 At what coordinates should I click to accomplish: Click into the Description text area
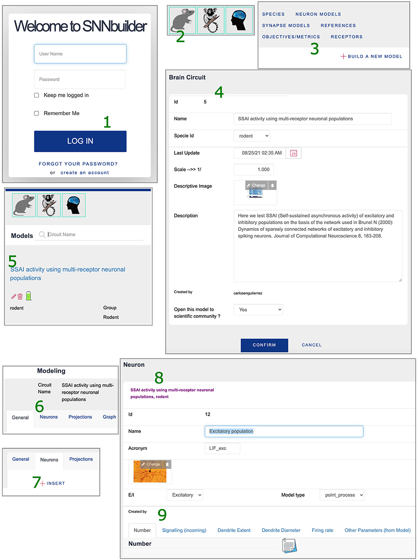318,246
